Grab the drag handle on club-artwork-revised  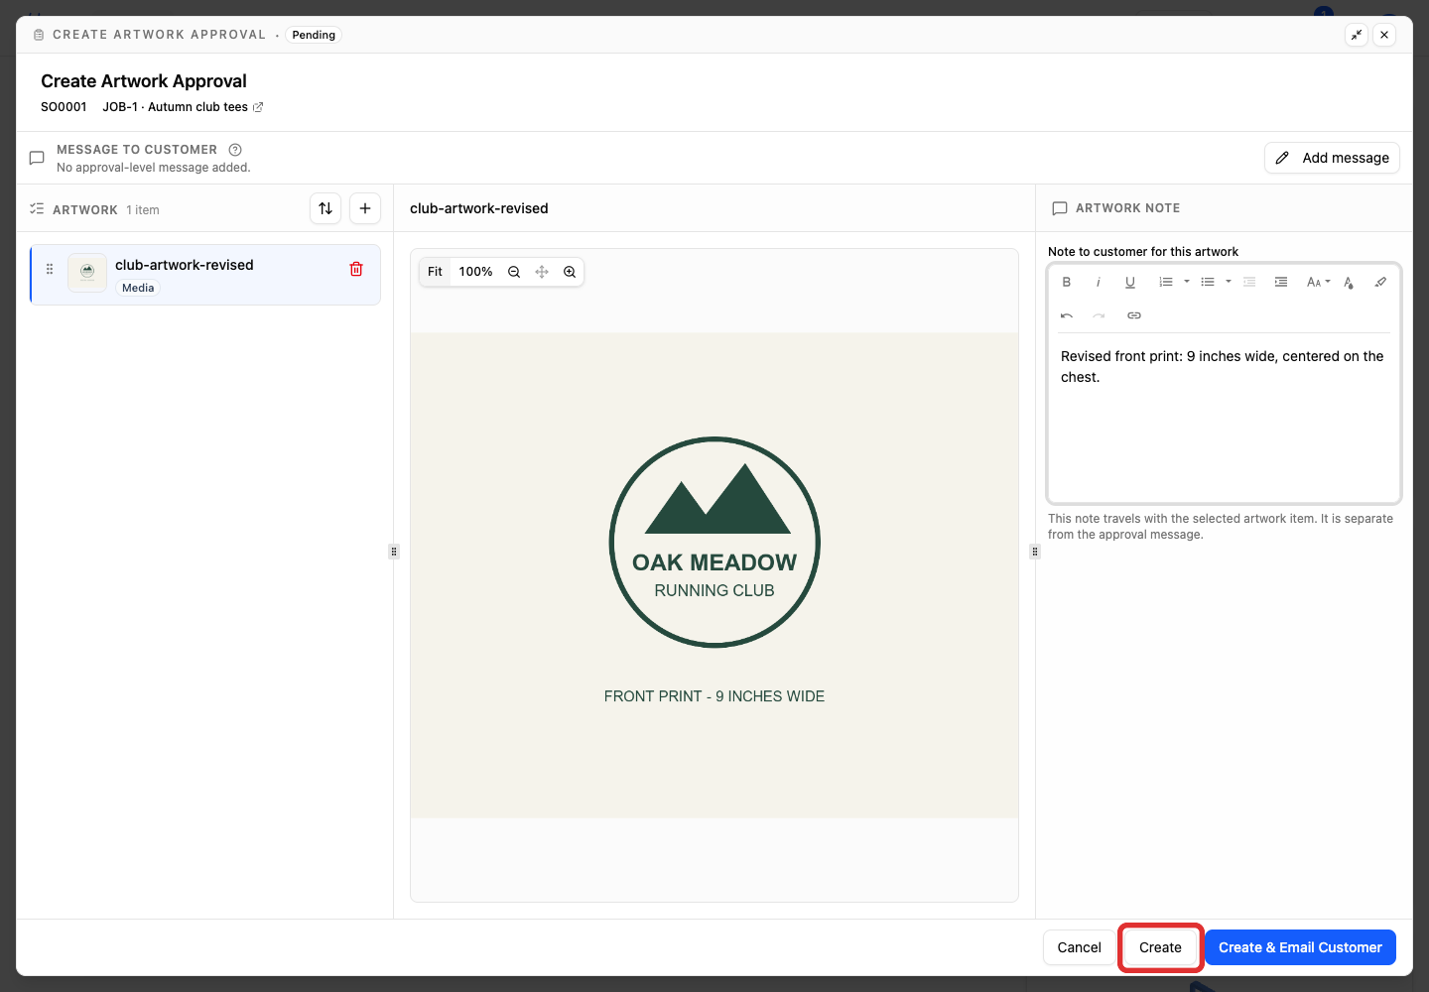50,269
